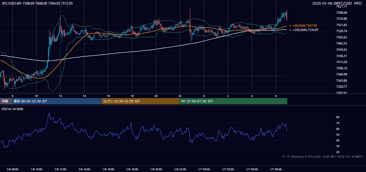This screenshot has width=366, height=172.
Task: Click the RSI scale value 80
Action: (338, 117)
